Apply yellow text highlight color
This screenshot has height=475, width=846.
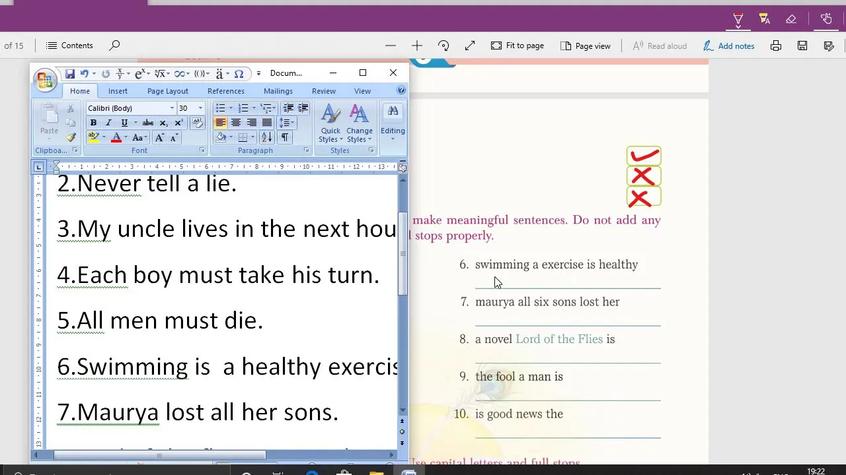[x=94, y=137]
